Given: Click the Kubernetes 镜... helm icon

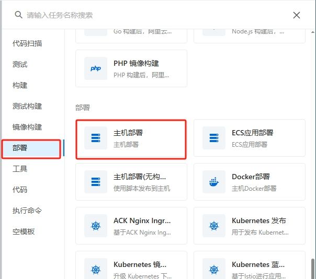Looking at the screenshot, I should (x=96, y=270).
